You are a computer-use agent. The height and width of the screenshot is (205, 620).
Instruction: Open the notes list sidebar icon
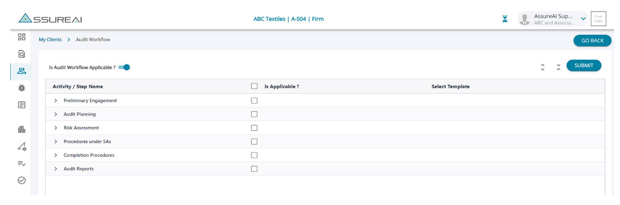tap(22, 105)
